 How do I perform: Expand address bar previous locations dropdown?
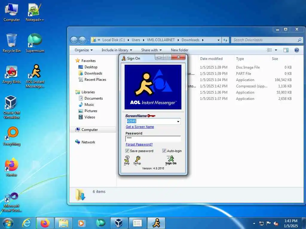click(218, 40)
